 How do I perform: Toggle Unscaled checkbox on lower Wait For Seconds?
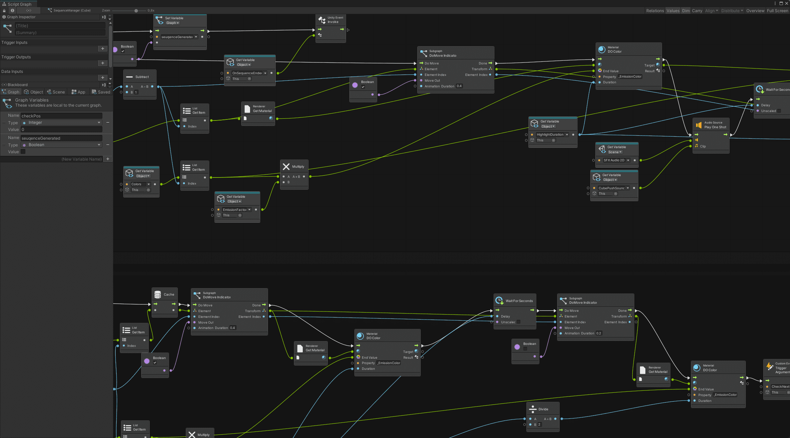click(519, 322)
